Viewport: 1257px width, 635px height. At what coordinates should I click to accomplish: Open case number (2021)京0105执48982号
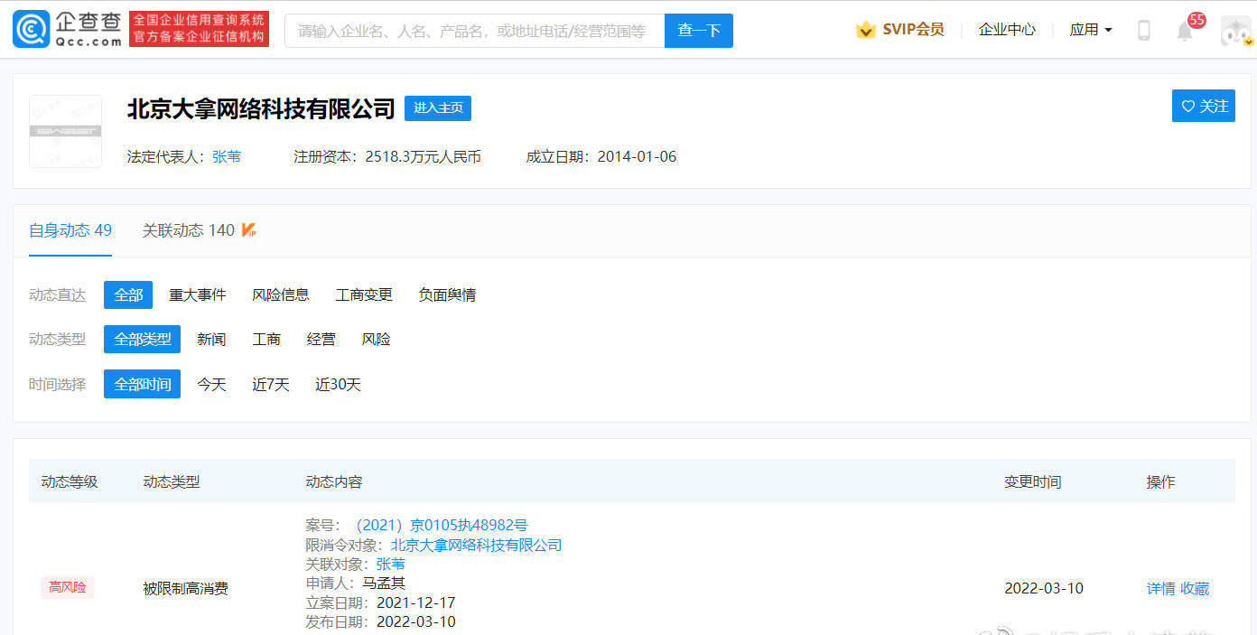(x=440, y=525)
